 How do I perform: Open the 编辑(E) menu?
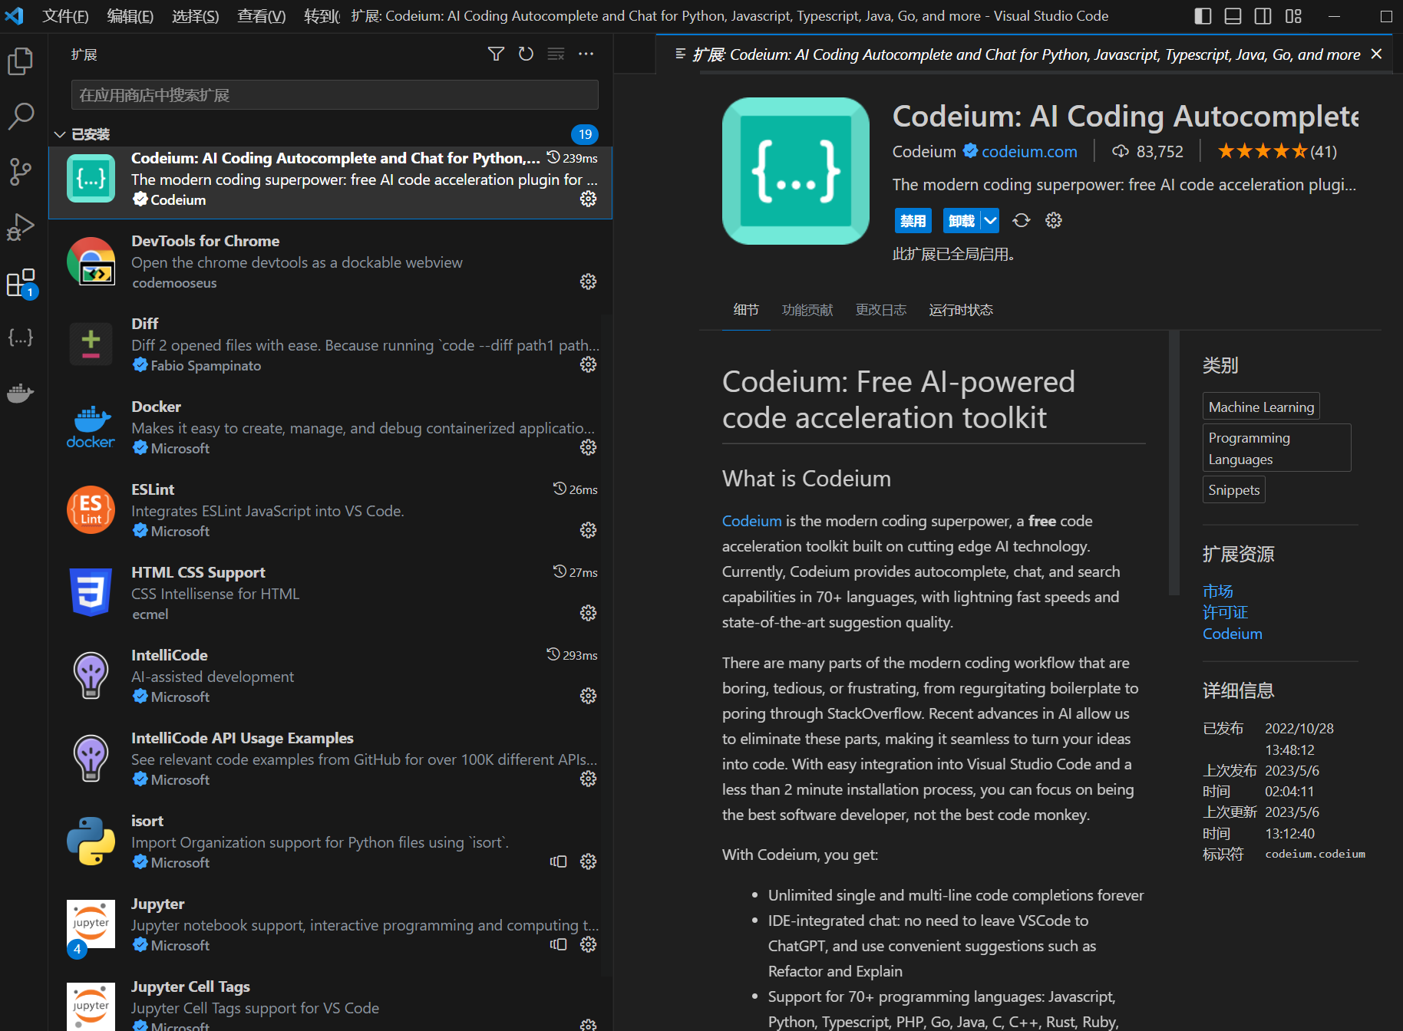click(x=130, y=16)
